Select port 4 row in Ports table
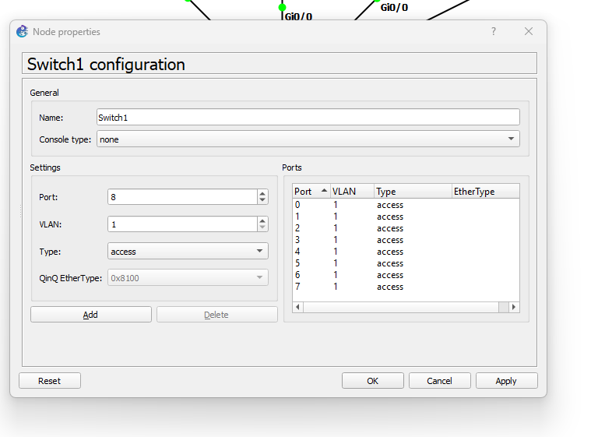The height and width of the screenshot is (437, 598). (x=406, y=252)
